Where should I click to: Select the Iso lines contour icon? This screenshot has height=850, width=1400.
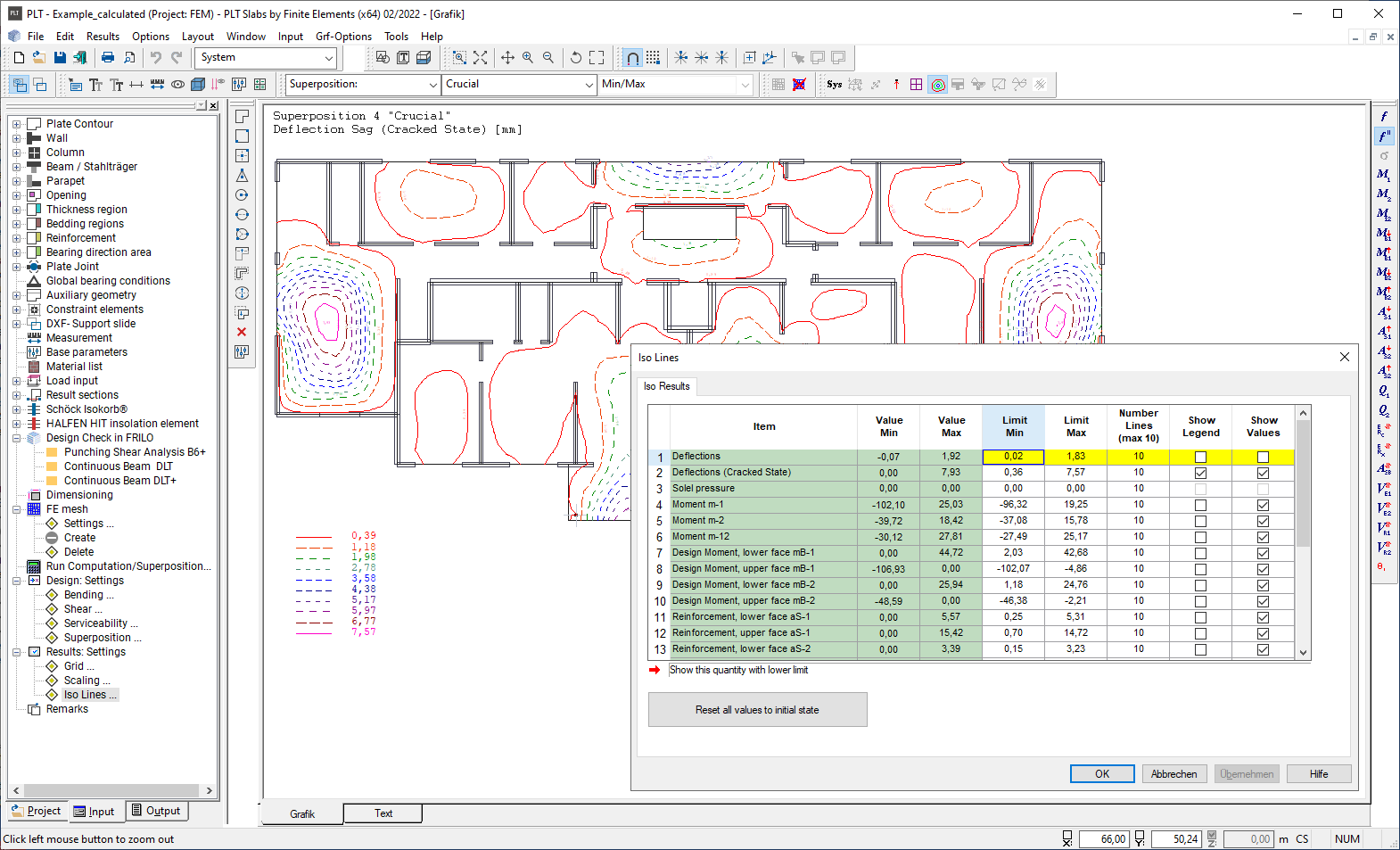(x=938, y=85)
